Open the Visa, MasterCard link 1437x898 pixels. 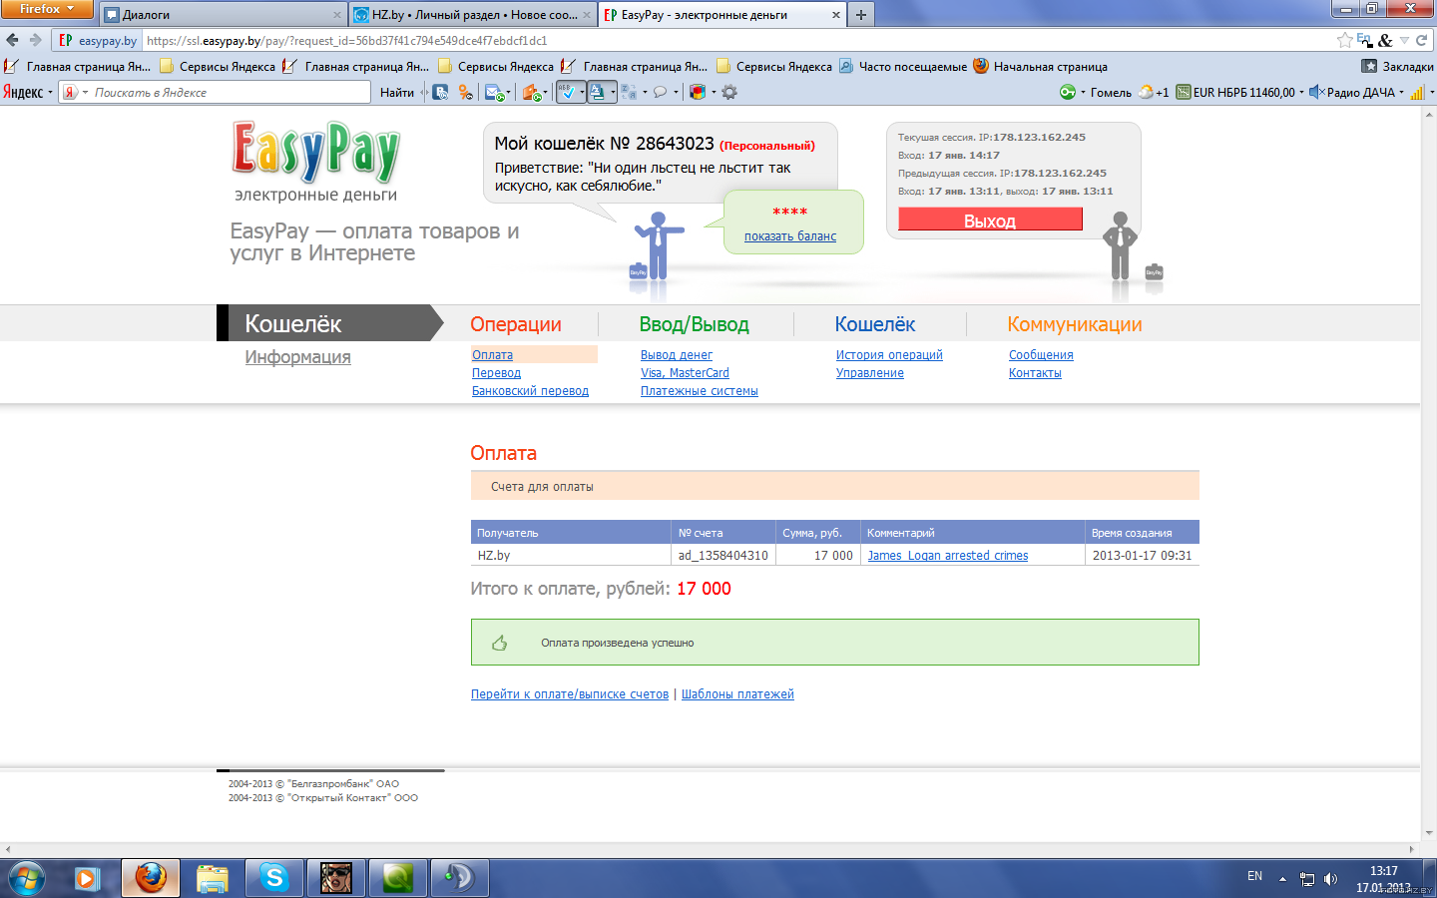pos(685,373)
